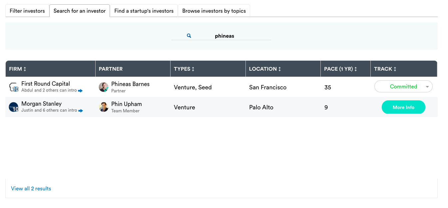Click the First Round Capital logo icon

pos(14,87)
